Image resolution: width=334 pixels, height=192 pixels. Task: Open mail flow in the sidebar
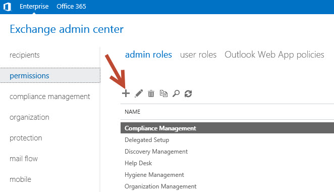24,159
